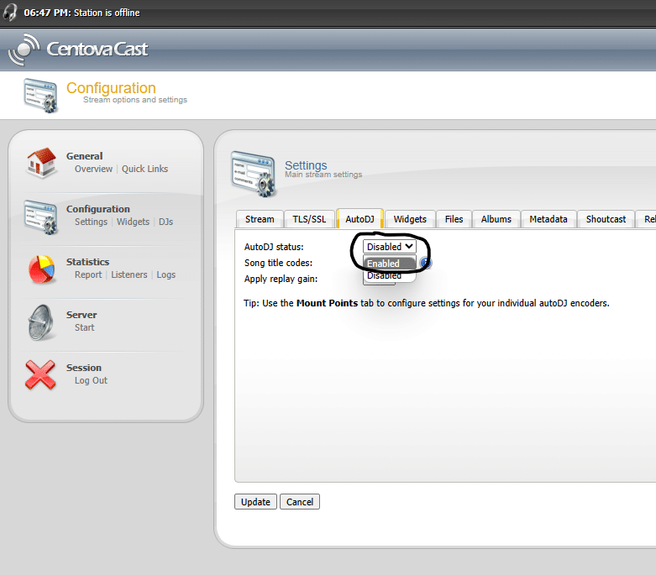Open the Metadata tab

[548, 219]
